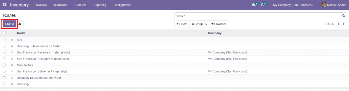This screenshot has height=91, width=349.
Task: Open the Products menu
Action: [80, 5]
